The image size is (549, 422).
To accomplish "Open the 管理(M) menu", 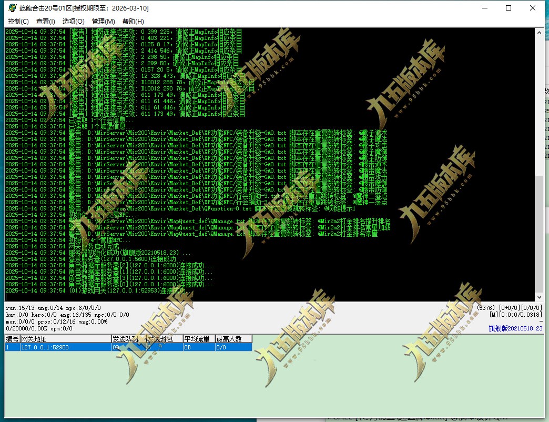I will tap(103, 22).
